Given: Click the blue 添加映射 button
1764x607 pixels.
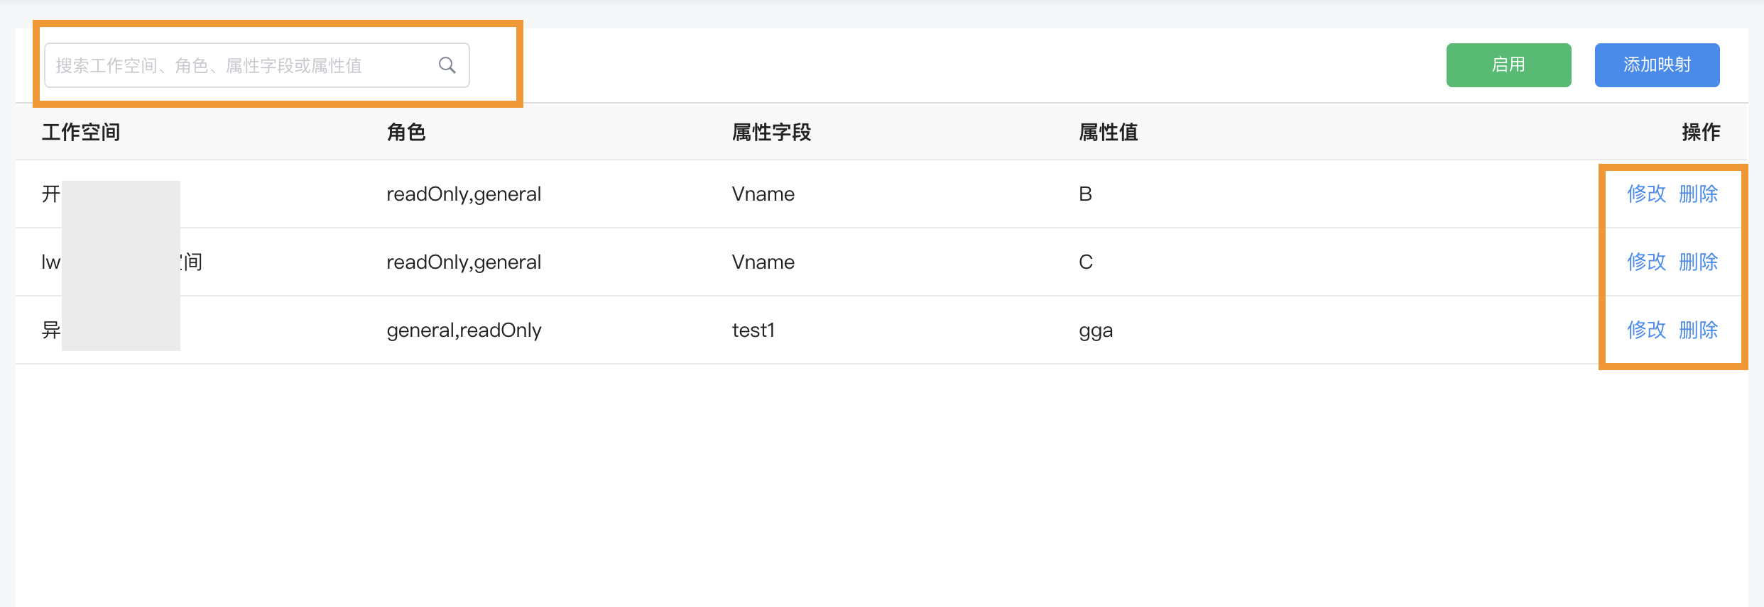Looking at the screenshot, I should tap(1657, 65).
